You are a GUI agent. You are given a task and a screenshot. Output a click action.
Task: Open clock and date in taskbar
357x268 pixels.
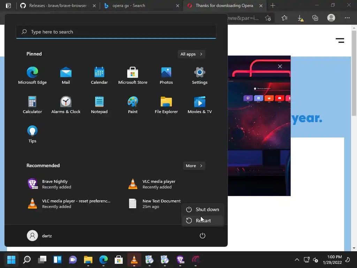coord(332,260)
